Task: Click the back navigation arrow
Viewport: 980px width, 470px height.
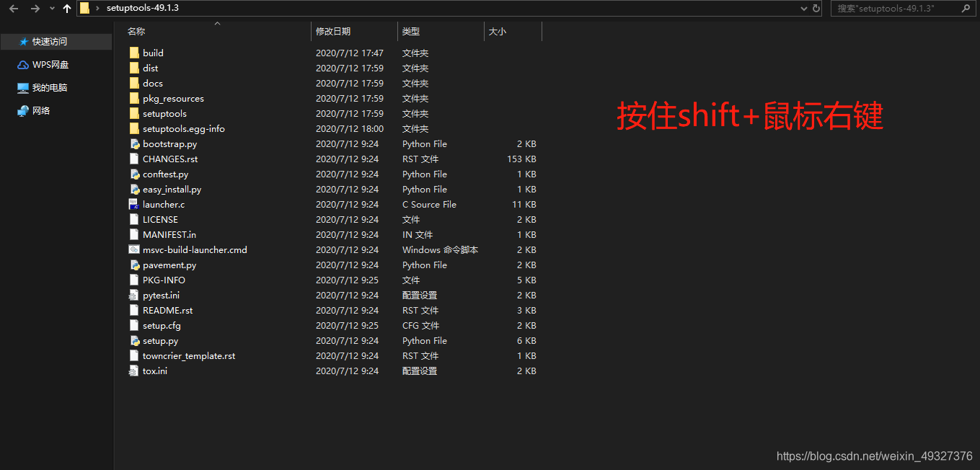Action: pyautogui.click(x=13, y=9)
